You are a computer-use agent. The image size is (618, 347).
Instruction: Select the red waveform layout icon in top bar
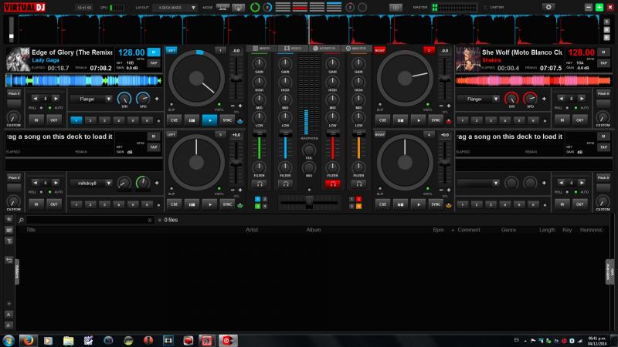[300, 7]
